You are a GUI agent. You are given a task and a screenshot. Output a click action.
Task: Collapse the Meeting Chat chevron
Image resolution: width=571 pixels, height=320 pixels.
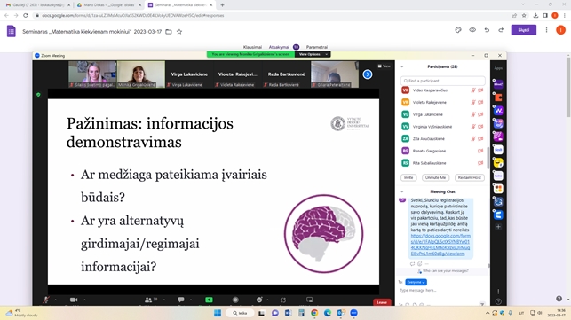(402, 191)
